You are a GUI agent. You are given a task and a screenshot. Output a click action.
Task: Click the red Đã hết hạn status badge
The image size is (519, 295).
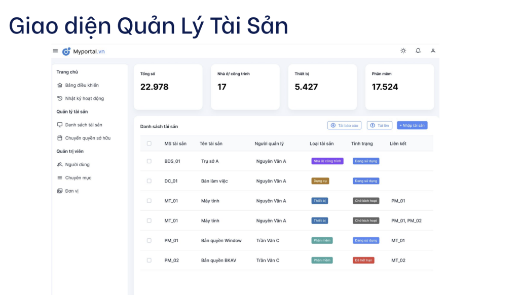[x=363, y=260]
